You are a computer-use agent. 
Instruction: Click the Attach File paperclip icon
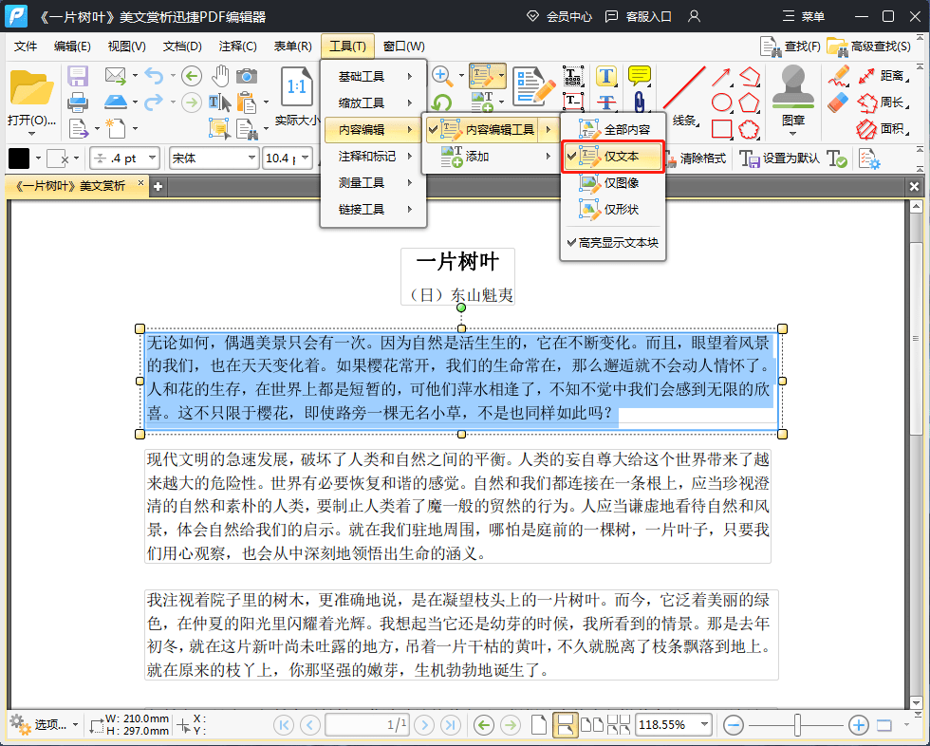(639, 102)
